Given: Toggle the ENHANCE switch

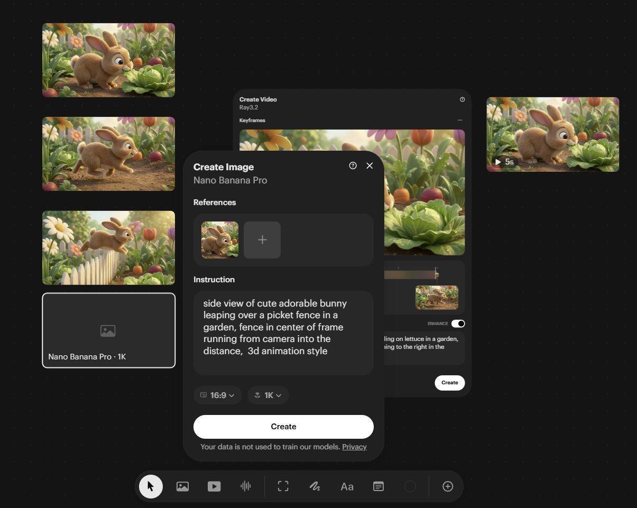Looking at the screenshot, I should (458, 324).
